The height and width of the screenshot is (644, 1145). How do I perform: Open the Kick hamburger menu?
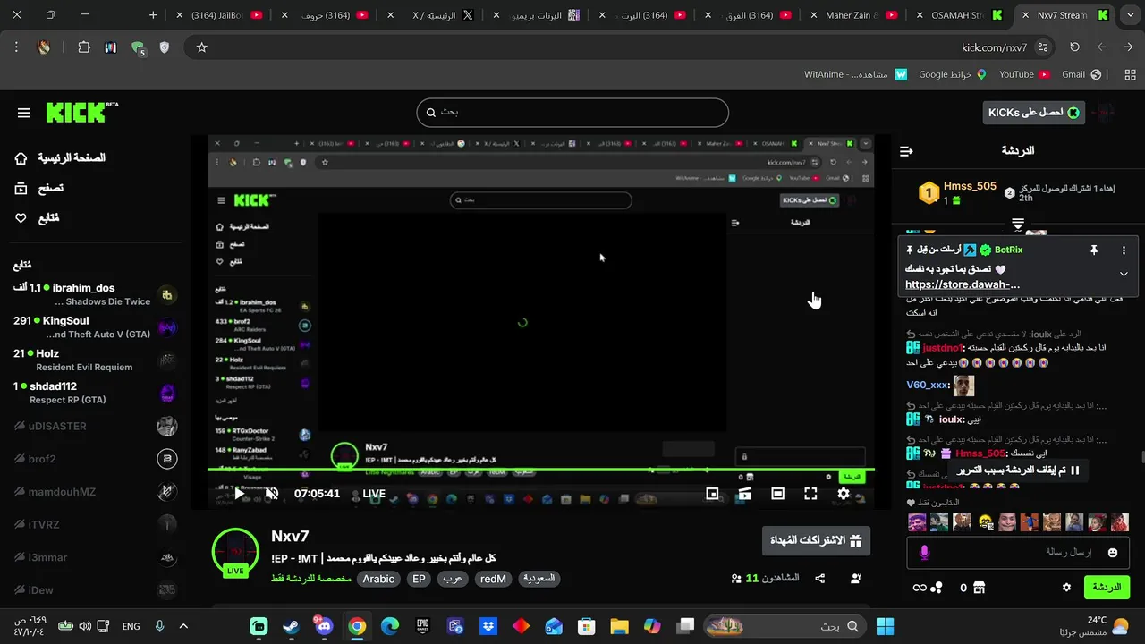24,113
